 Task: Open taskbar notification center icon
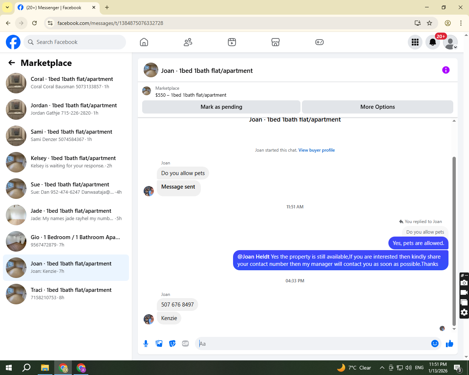pyautogui.click(x=458, y=368)
